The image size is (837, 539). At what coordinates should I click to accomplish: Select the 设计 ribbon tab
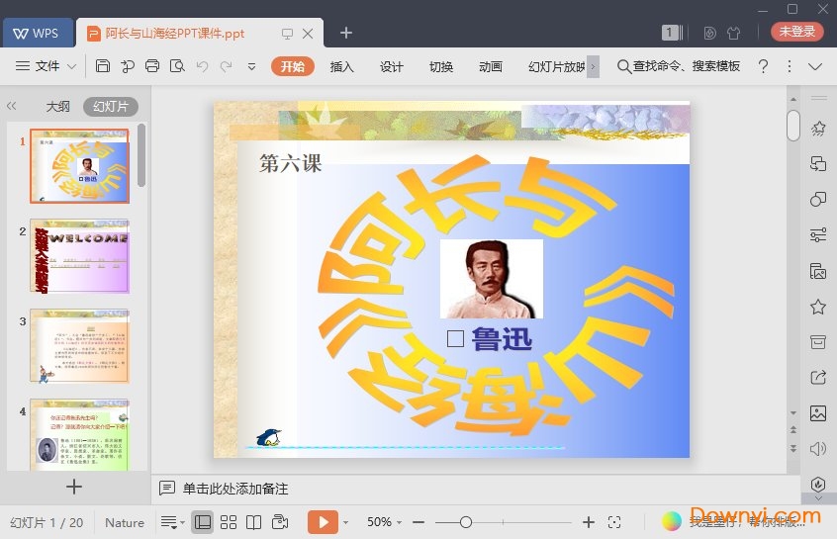click(391, 66)
